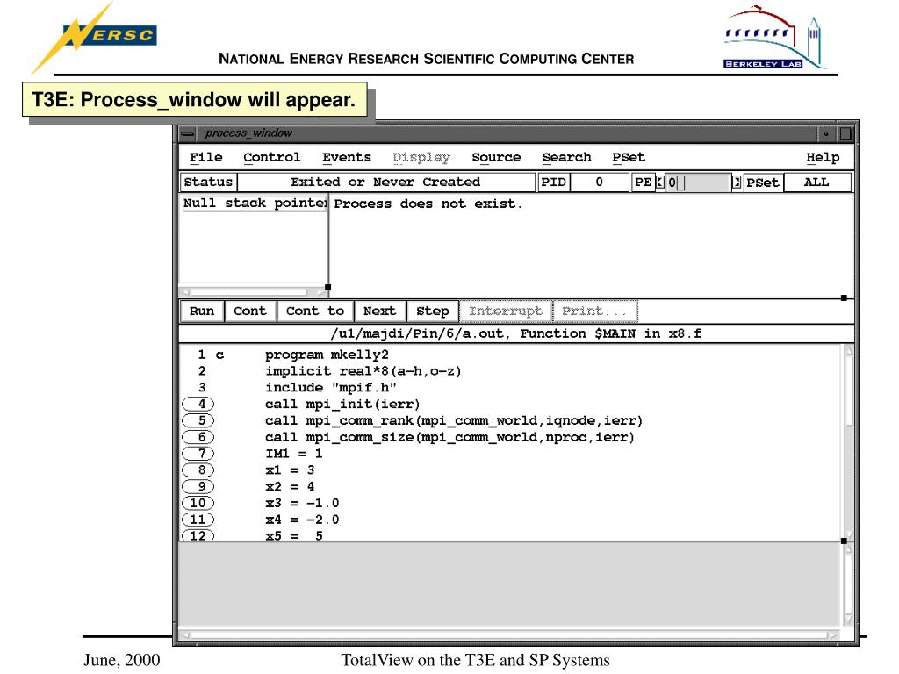Click inside the PE number field
899x674 pixels.
698,183
